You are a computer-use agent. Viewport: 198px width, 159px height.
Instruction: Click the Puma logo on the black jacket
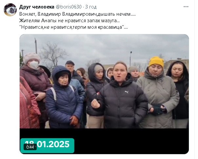(x=127, y=92)
